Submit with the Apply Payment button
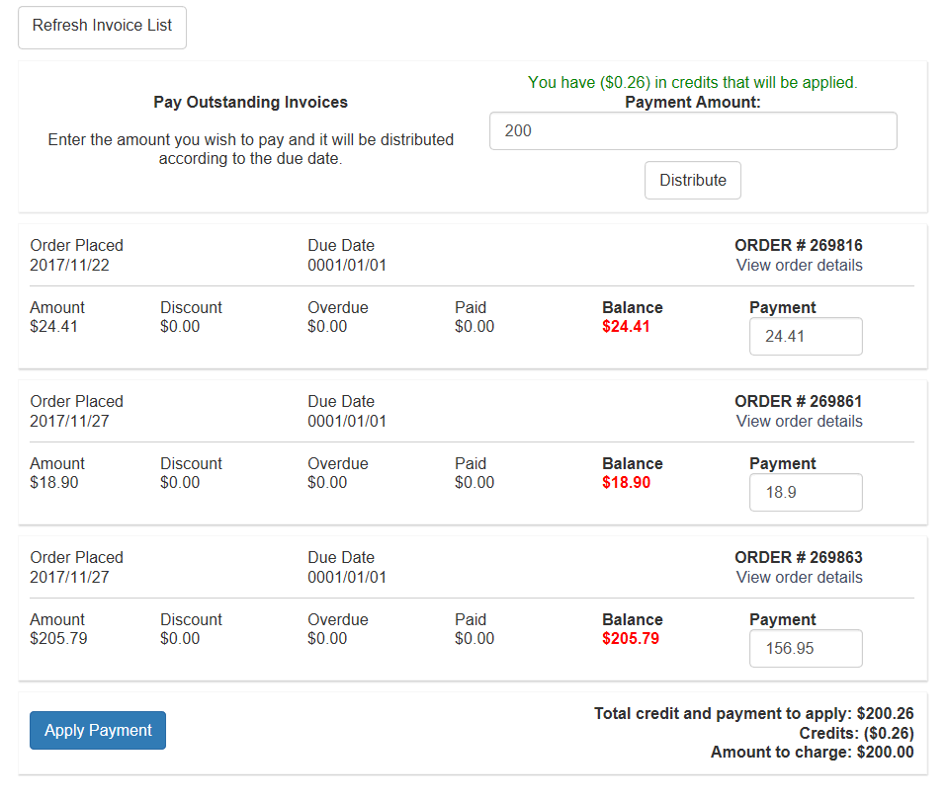The height and width of the screenshot is (801, 948). click(x=98, y=731)
